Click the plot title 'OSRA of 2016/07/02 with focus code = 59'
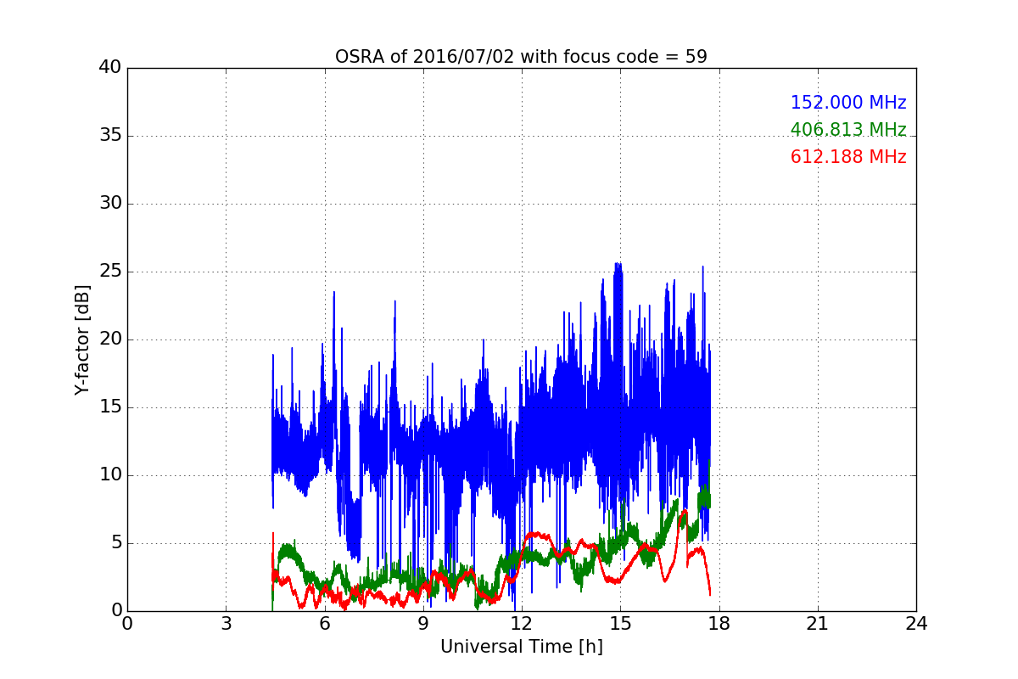 521,57
